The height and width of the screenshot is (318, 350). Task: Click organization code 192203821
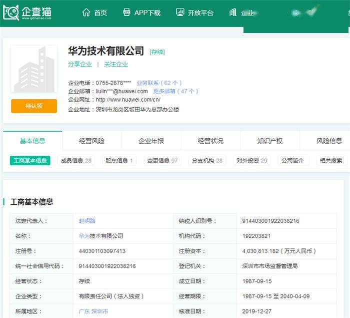tap(256, 236)
